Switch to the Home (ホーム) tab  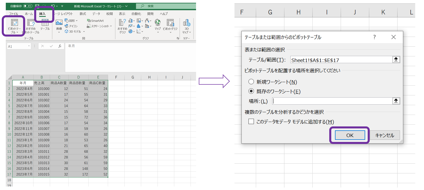(x=29, y=14)
